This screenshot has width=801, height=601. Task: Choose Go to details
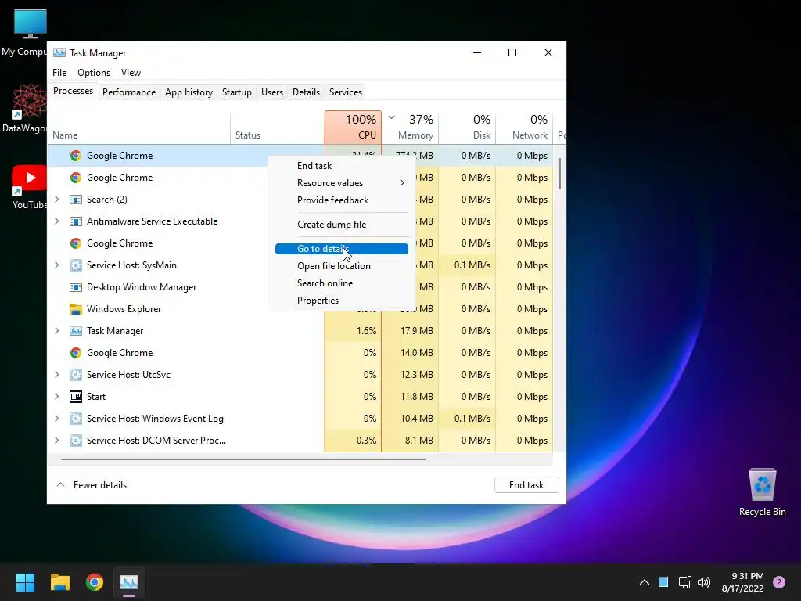pyautogui.click(x=341, y=249)
